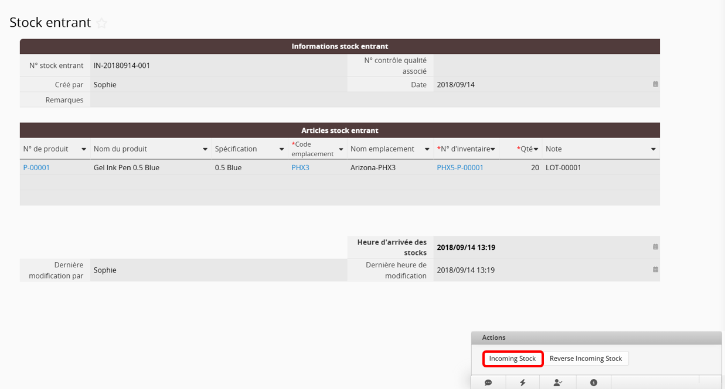Expand the Spécification column dropdown
Viewport: 725px width, 389px height.
click(x=281, y=149)
